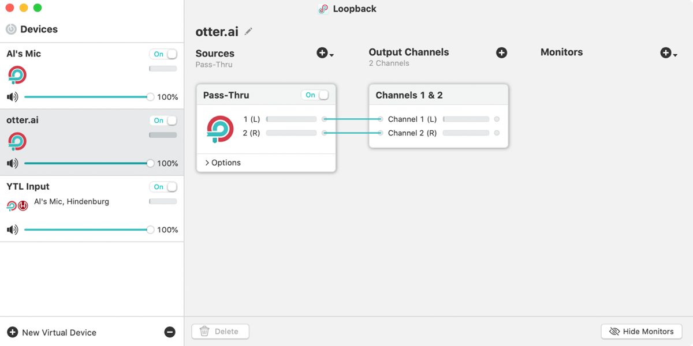The height and width of the screenshot is (346, 693).
Task: Expand the Pass-Thru Options section
Action: coord(223,163)
